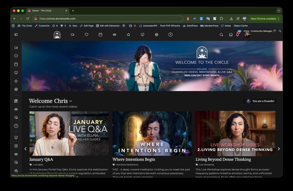The height and width of the screenshot is (191, 293).
Task: Click New Chrome available update button
Action: coord(263,19)
